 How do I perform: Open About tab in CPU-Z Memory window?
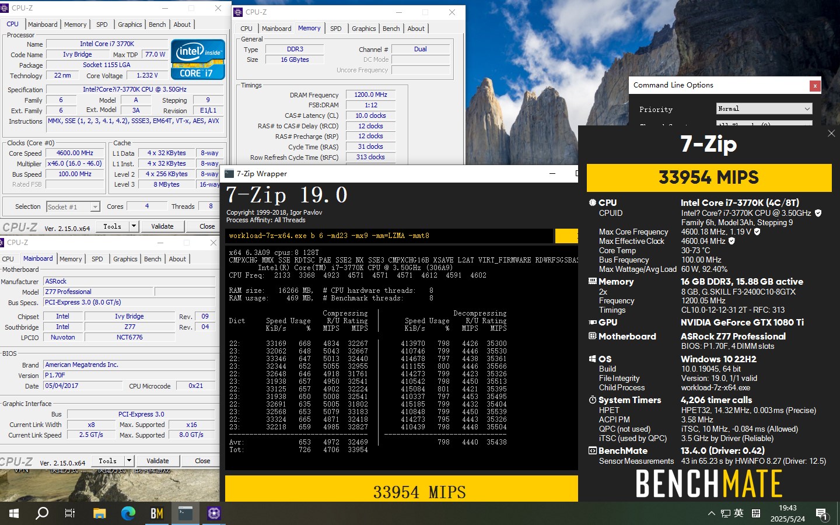click(x=416, y=29)
